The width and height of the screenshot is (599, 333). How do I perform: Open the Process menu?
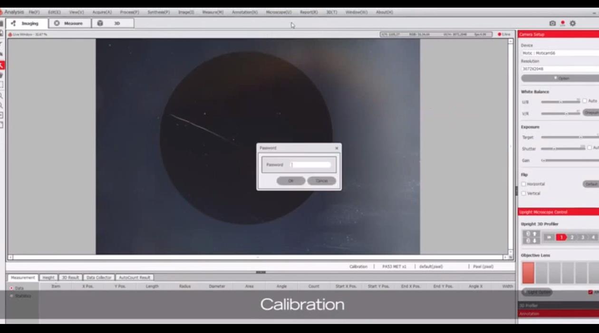129,12
